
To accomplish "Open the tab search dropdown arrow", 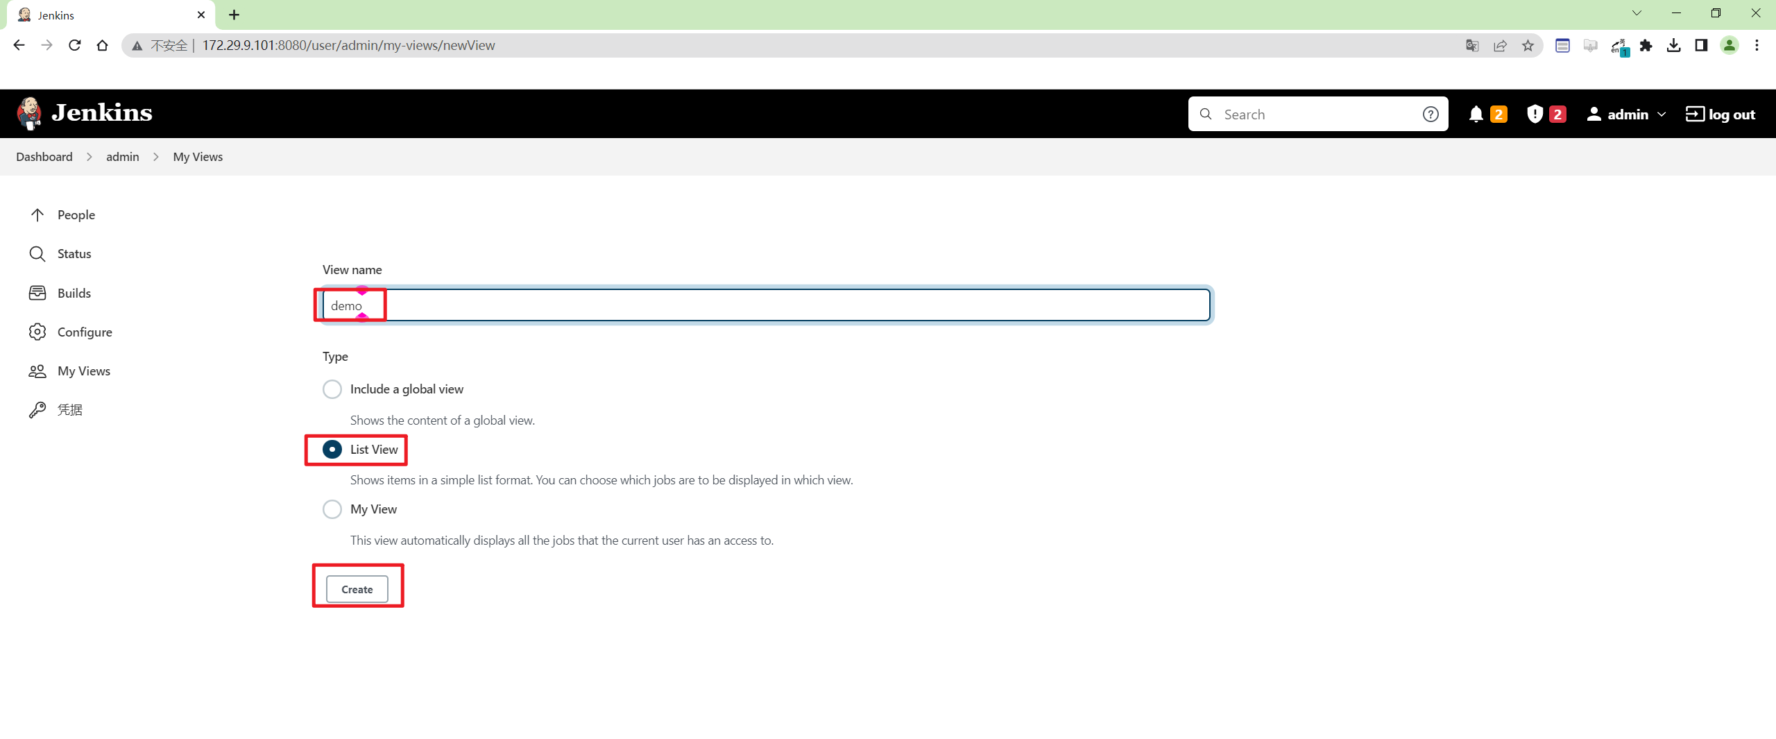I will pyautogui.click(x=1637, y=13).
